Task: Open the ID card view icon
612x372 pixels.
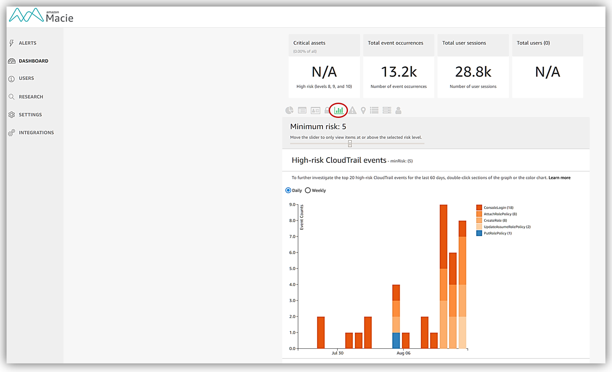Action: tap(315, 110)
